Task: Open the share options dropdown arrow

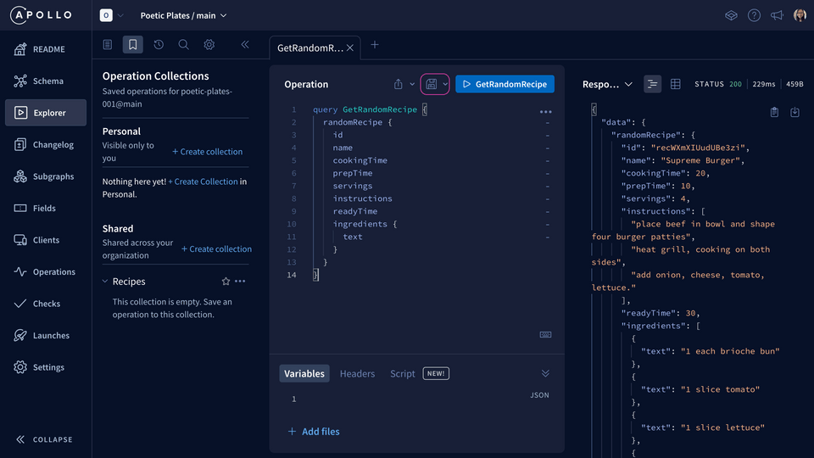Action: click(412, 84)
